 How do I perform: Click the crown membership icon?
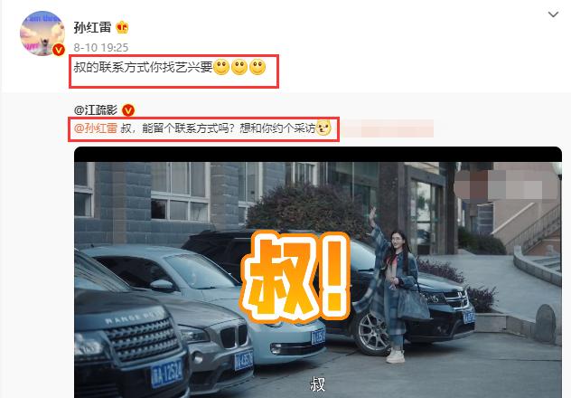point(122,27)
